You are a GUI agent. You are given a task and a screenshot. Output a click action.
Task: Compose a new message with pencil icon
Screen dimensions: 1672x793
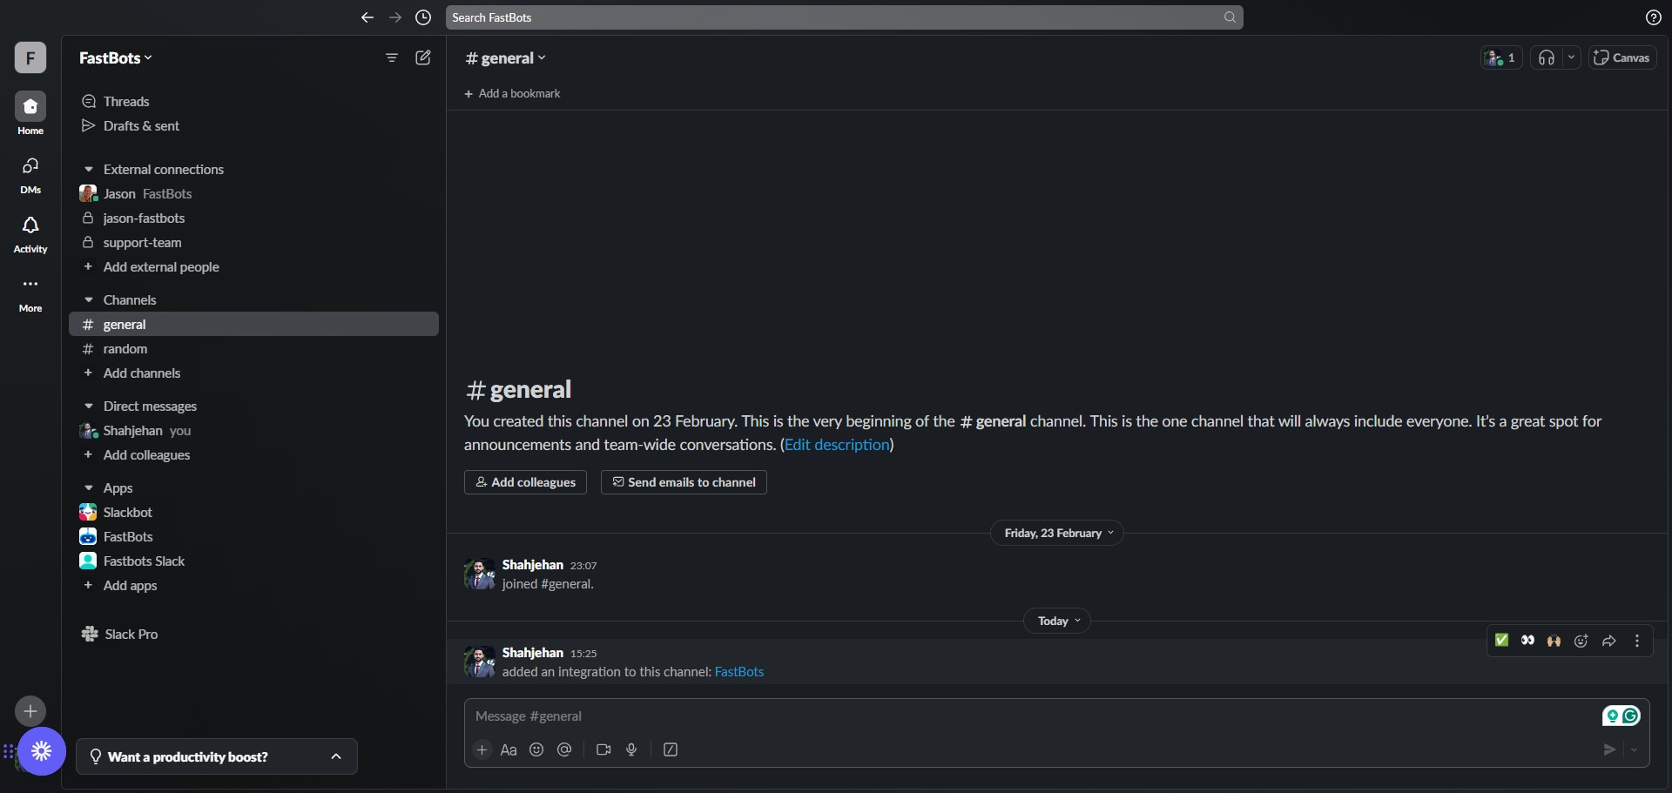[x=423, y=57]
